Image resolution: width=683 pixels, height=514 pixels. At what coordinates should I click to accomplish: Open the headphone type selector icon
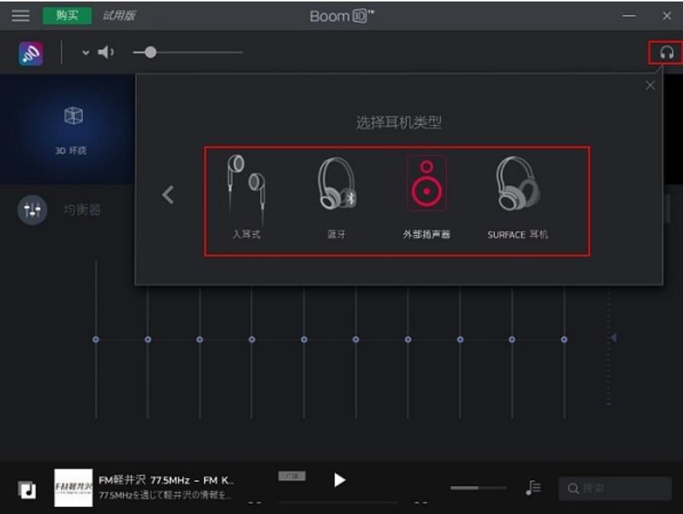point(666,52)
